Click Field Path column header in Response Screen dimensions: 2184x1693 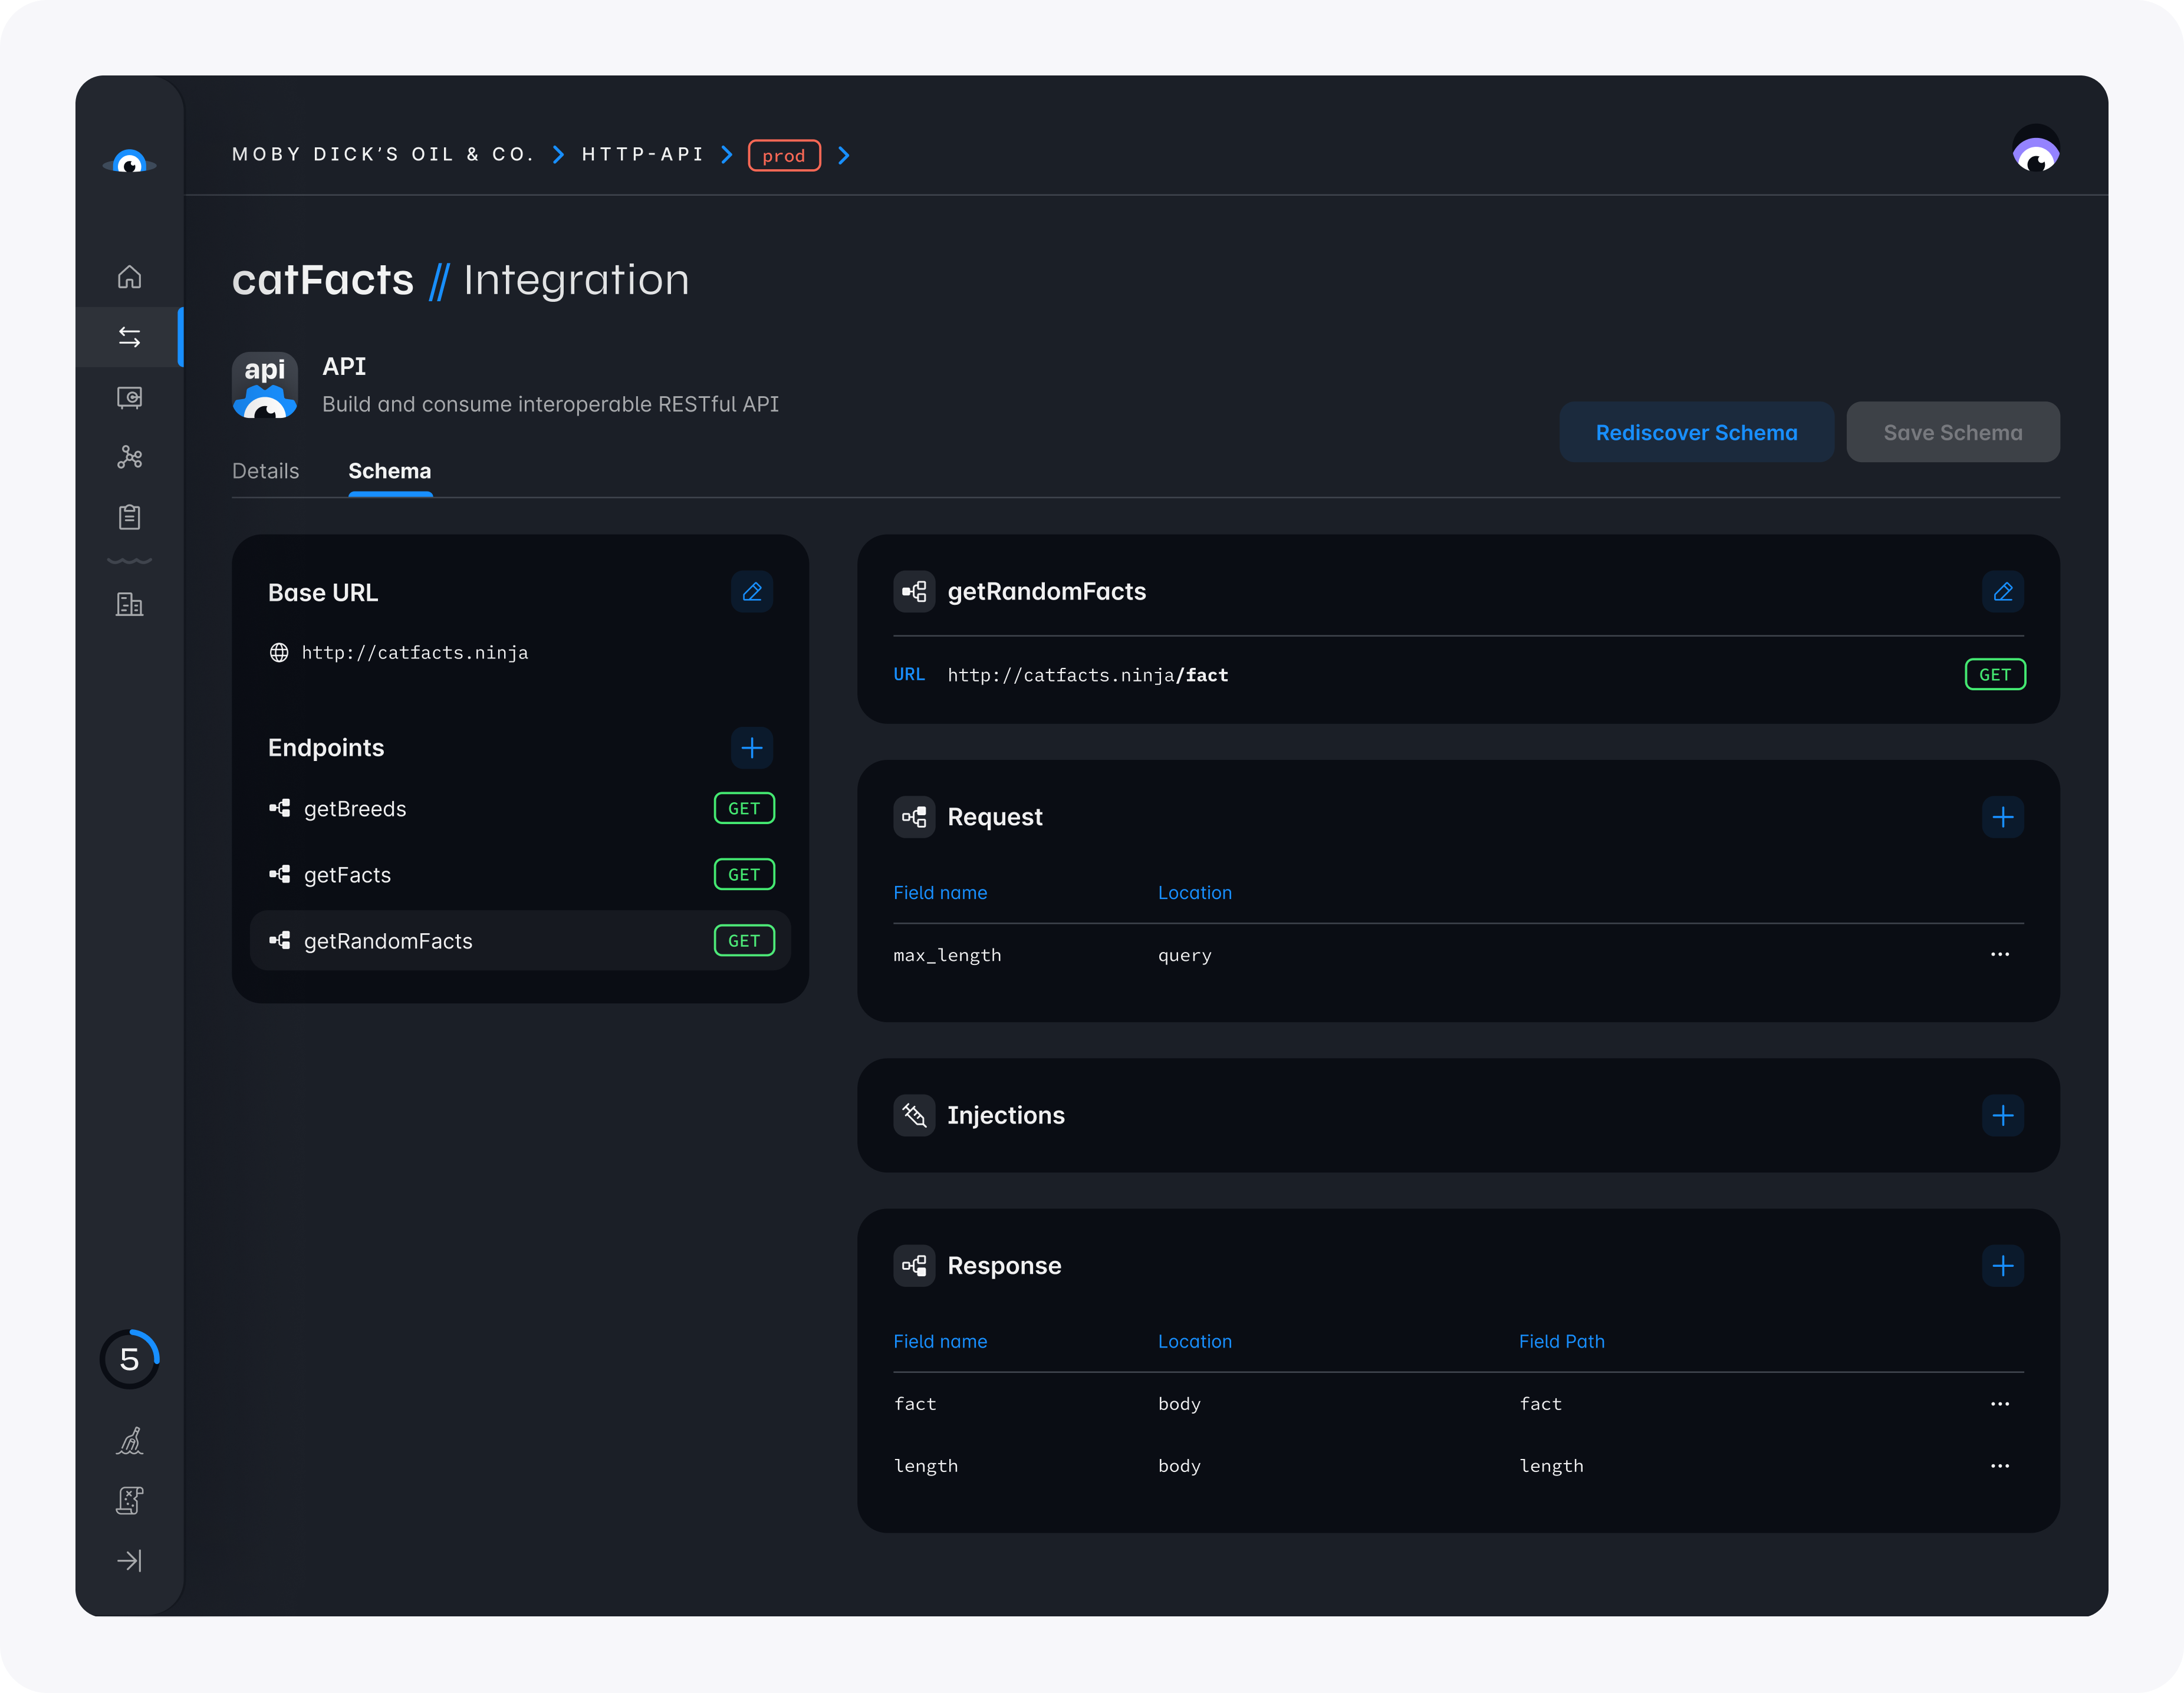1561,1341
